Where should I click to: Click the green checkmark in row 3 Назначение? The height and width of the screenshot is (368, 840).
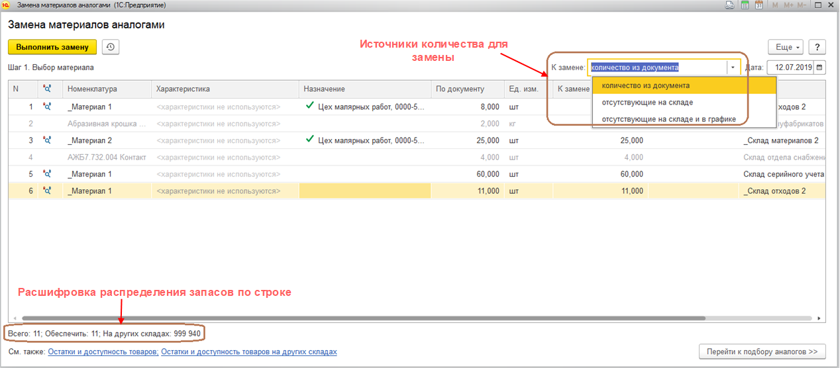coord(309,140)
